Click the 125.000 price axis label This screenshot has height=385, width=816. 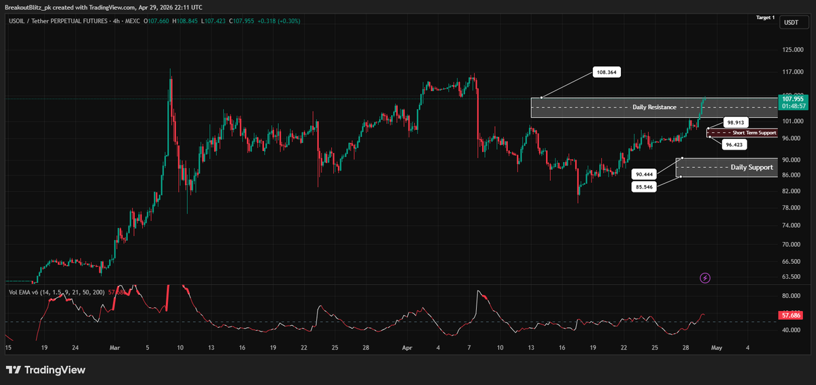pyautogui.click(x=792, y=50)
